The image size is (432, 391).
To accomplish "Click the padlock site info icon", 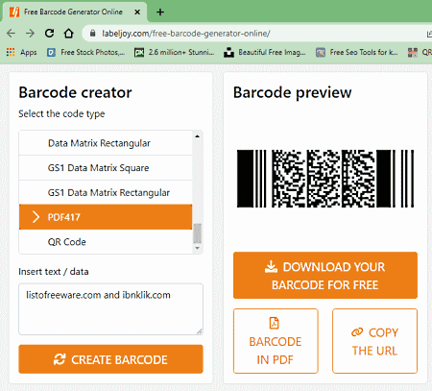I will click(92, 34).
